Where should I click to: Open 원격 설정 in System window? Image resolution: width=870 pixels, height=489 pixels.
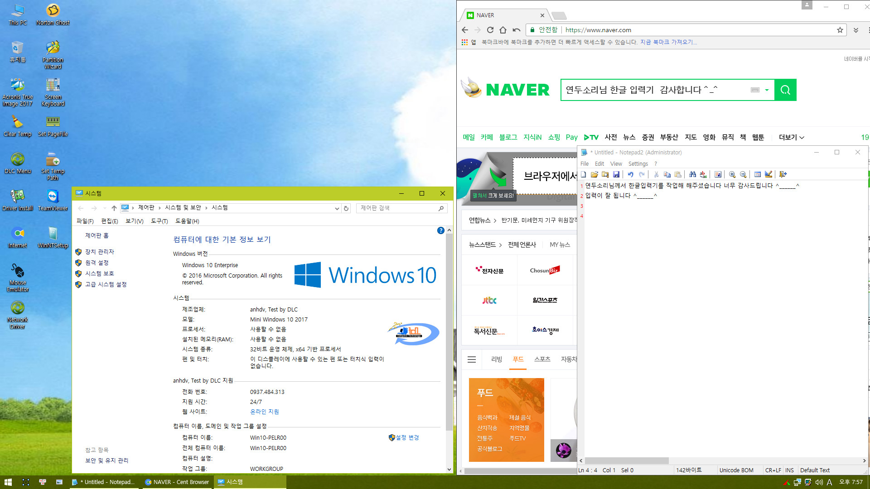(97, 263)
